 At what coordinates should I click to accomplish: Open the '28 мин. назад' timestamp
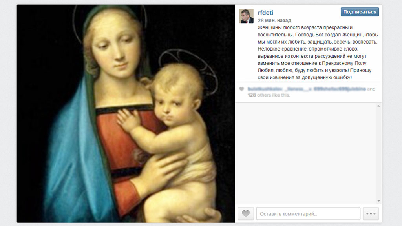(274, 20)
